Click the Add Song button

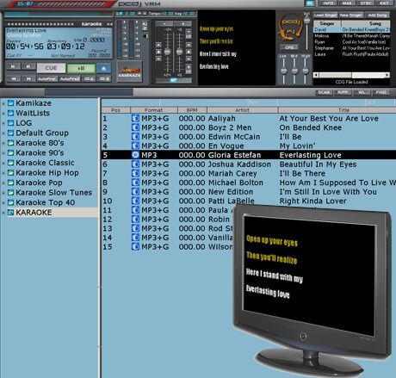(377, 15)
